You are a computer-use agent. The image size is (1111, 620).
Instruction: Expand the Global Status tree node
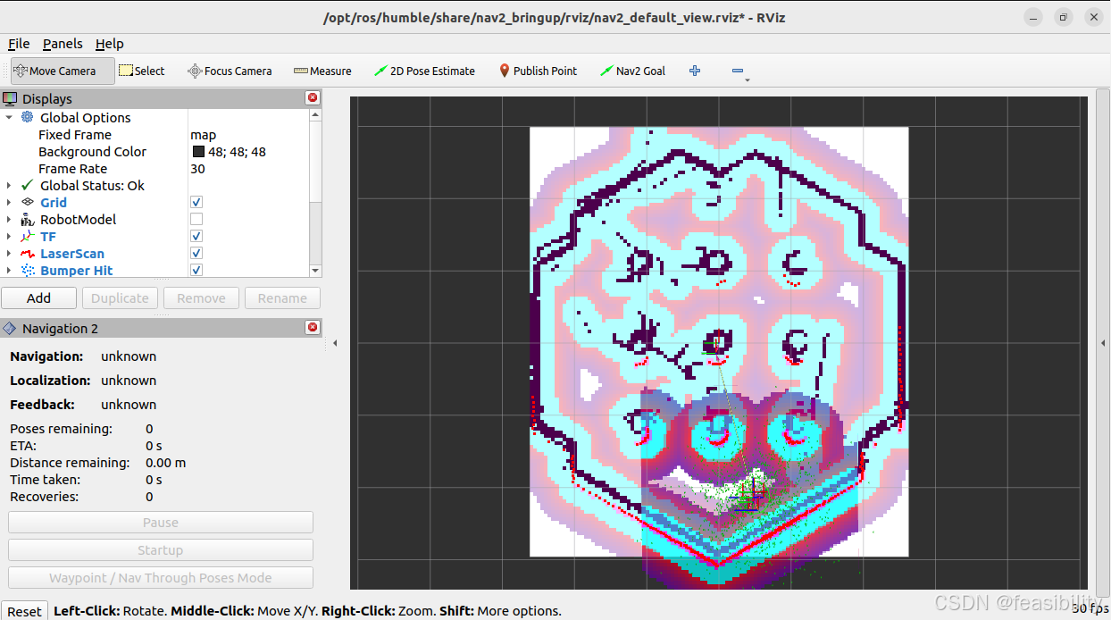(x=9, y=185)
